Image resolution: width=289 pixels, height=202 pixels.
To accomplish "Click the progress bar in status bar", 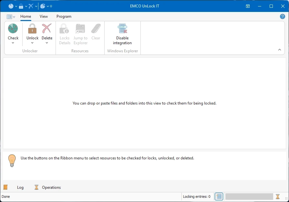I will 249,197.
